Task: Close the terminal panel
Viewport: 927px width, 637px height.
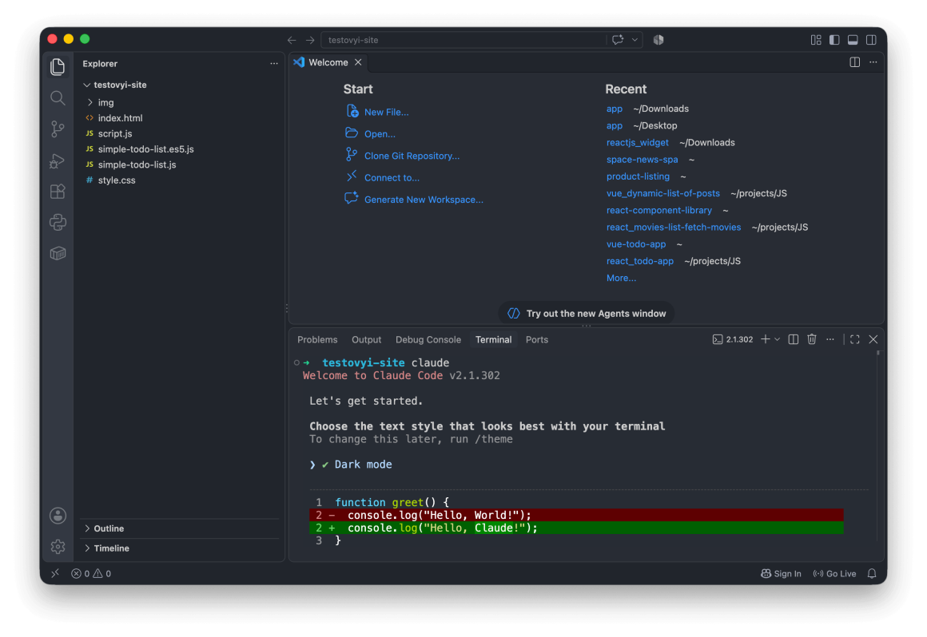Action: click(873, 339)
